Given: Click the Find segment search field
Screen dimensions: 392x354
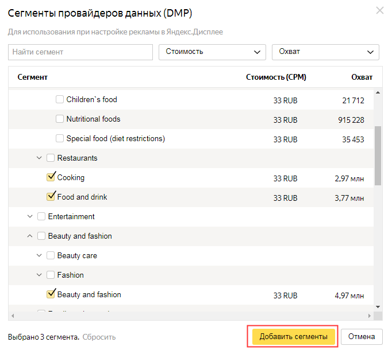Looking at the screenshot, I should click(80, 52).
